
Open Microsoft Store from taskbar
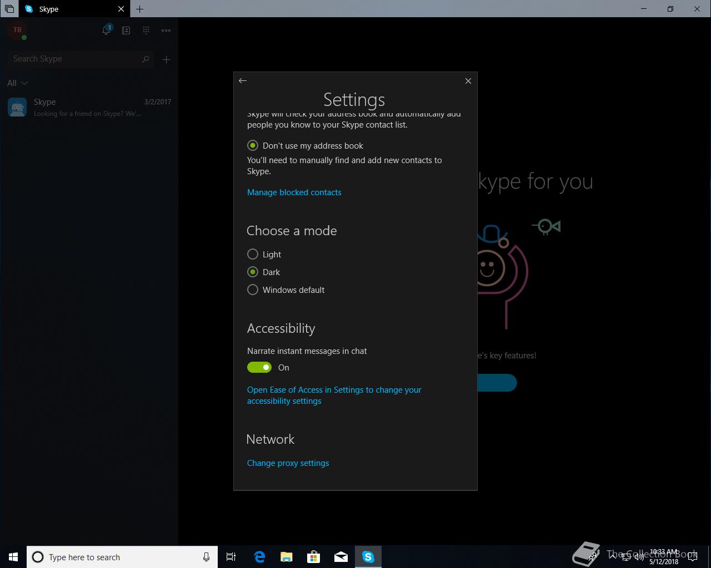coord(314,557)
